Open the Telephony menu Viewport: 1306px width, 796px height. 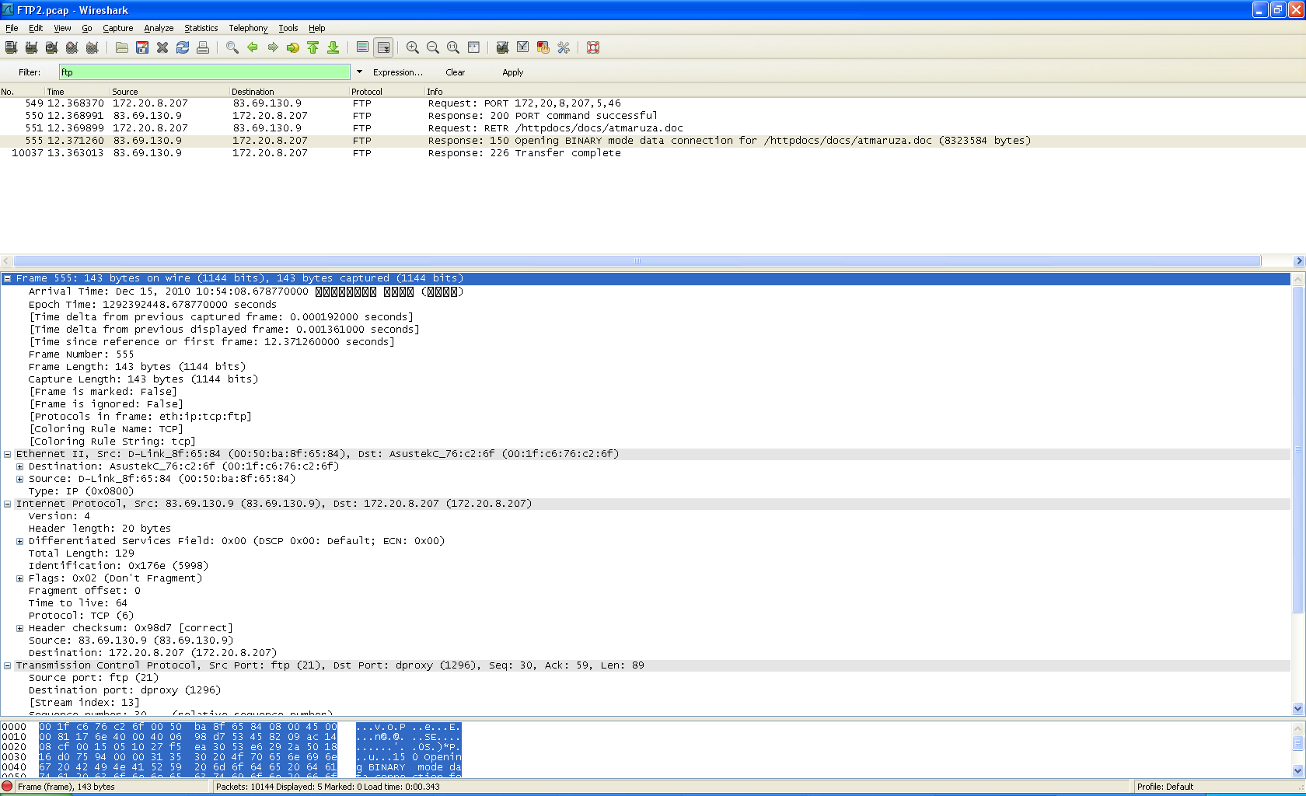pyautogui.click(x=248, y=28)
